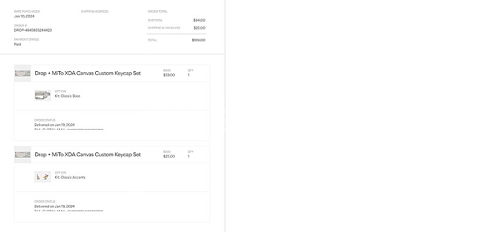Click the Order Total heading
Screen dimensions: 479x232
pyautogui.click(x=157, y=11)
